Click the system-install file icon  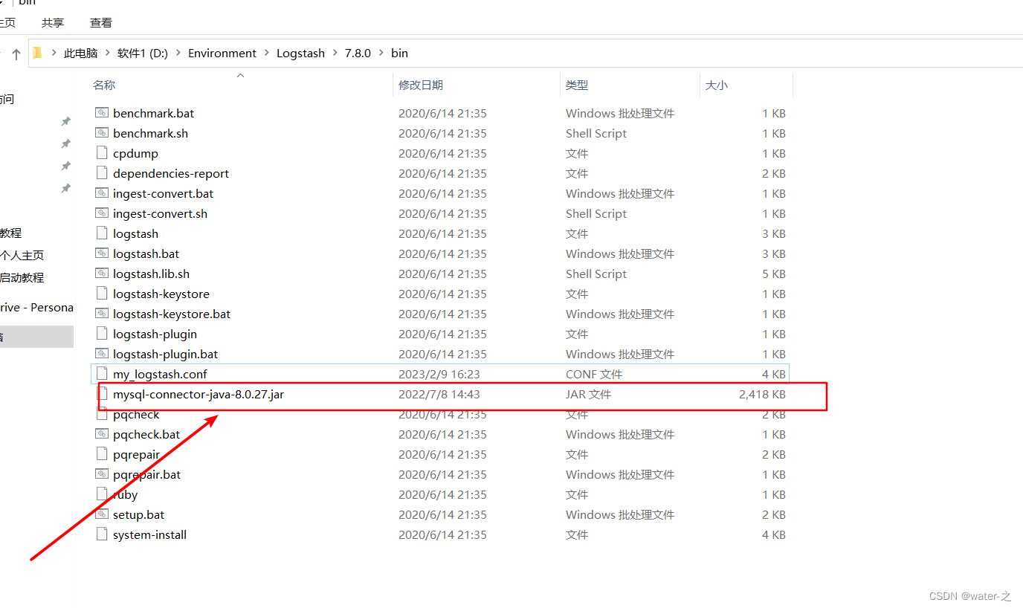102,534
